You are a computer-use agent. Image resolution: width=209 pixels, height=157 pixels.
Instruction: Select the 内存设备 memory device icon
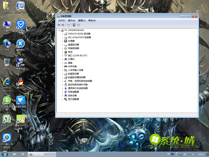pyautogui.click(x=66, y=66)
